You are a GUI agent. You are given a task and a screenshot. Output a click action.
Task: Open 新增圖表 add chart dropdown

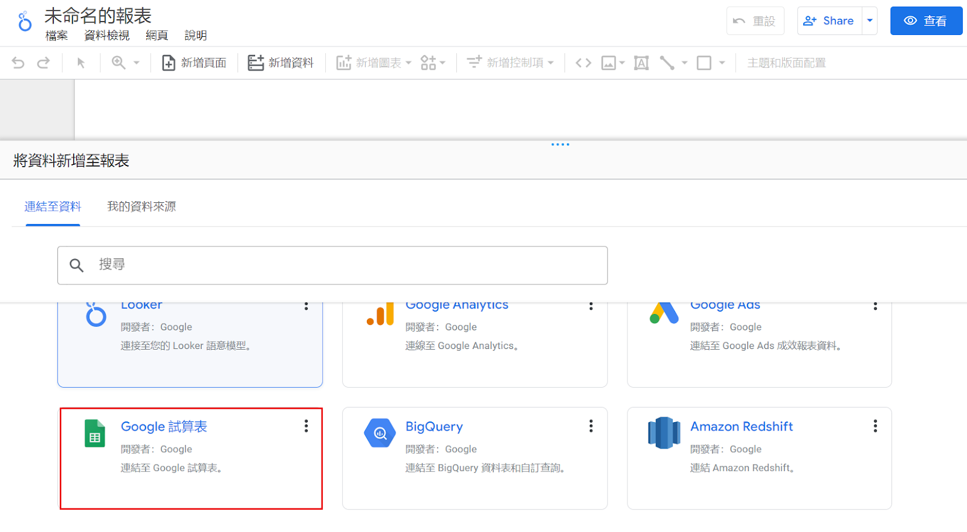point(374,63)
